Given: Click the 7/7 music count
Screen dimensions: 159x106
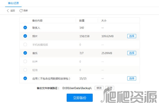Looking at the screenshot, I should [x=82, y=53].
